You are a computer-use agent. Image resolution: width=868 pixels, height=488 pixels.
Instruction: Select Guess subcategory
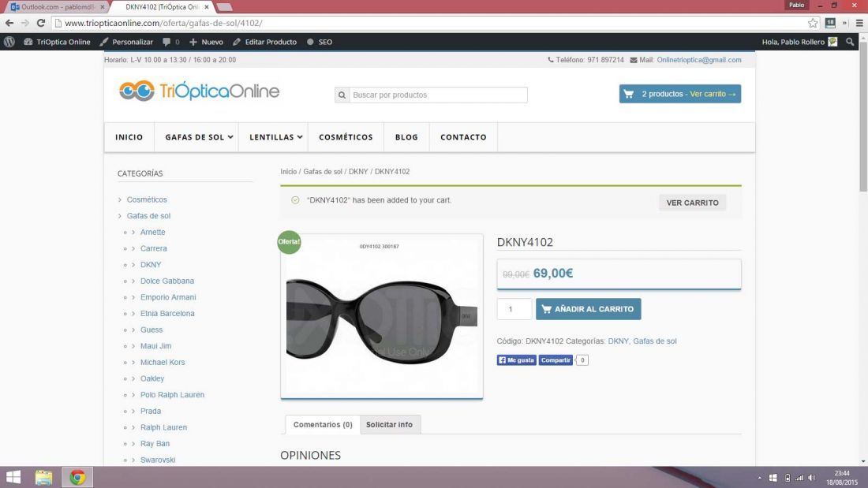pos(152,330)
